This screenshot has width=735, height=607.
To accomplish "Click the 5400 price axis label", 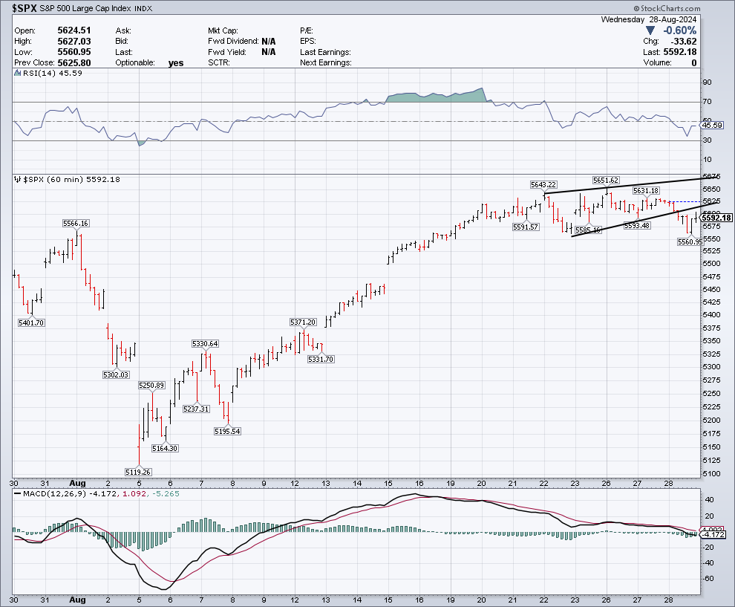I will (711, 315).
